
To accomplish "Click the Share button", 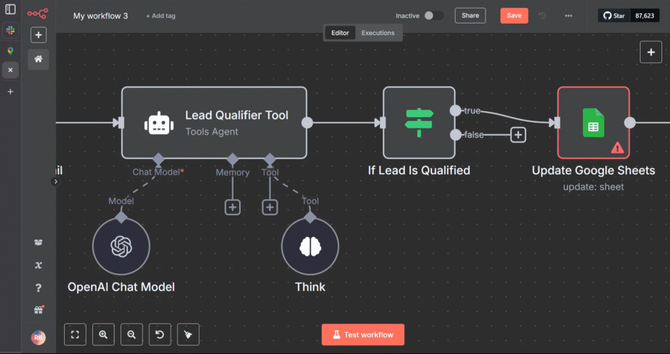I will click(x=470, y=16).
